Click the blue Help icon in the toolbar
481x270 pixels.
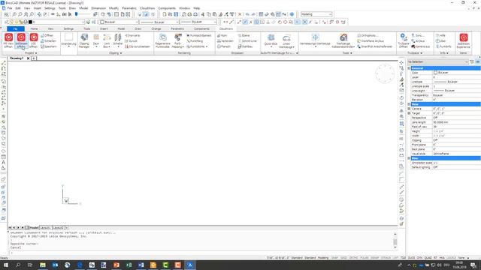[x=292, y=14]
